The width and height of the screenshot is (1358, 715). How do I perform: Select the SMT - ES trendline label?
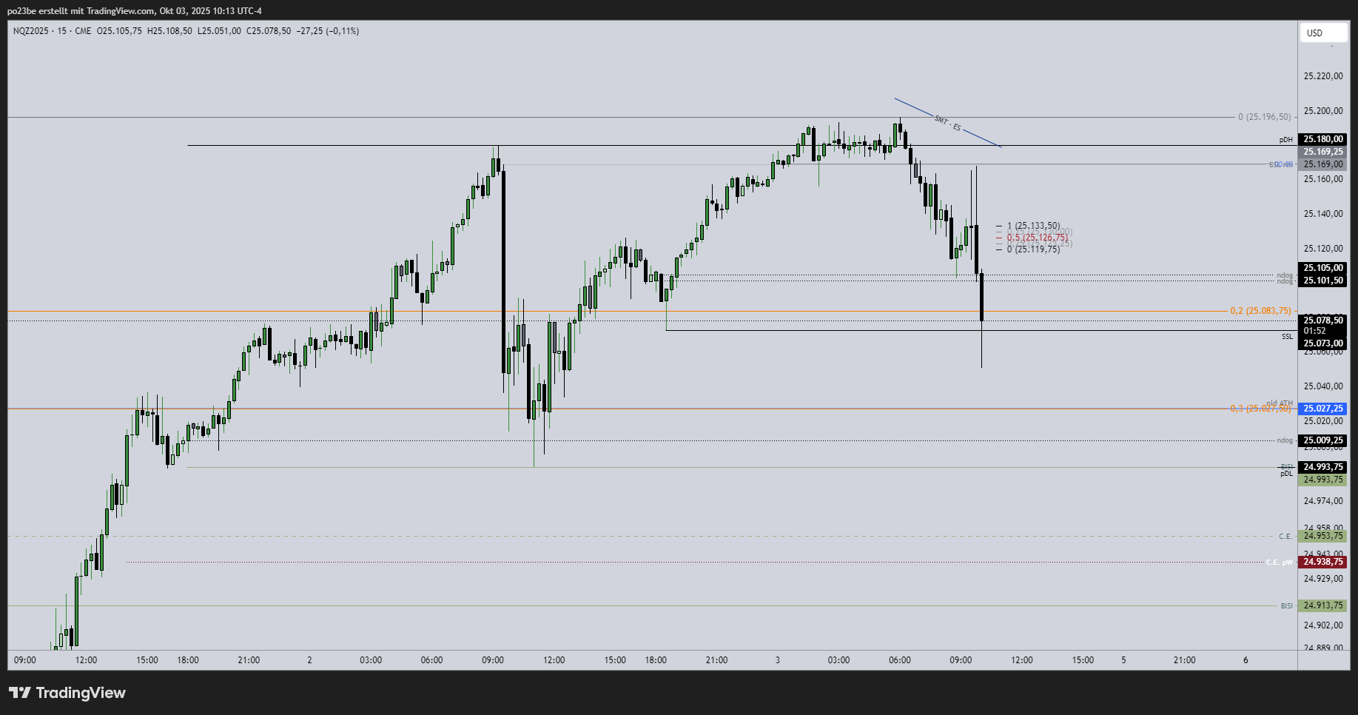[x=947, y=123]
